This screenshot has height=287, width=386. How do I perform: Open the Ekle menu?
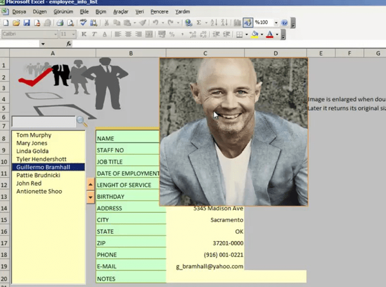[x=84, y=11]
